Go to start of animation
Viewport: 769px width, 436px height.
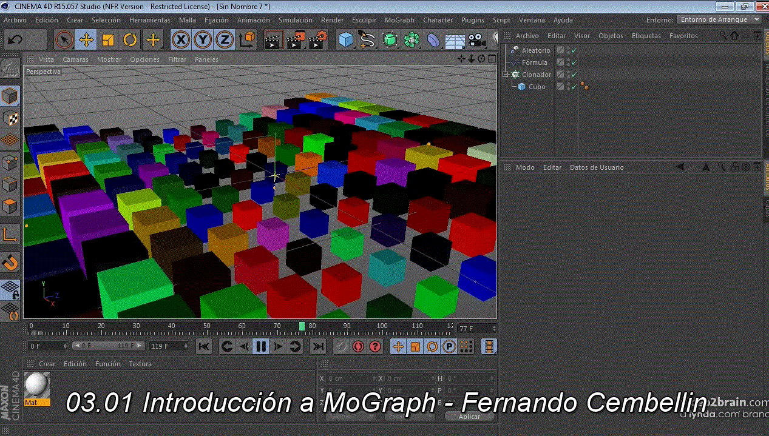204,346
